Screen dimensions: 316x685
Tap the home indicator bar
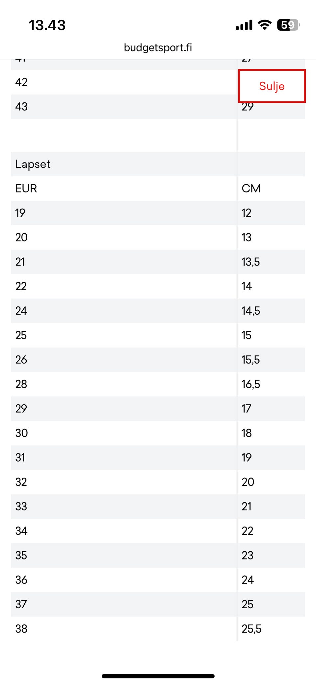coord(158,676)
